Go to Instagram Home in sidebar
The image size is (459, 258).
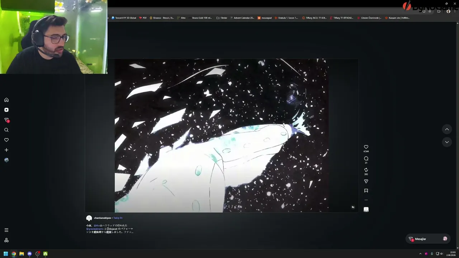(6, 100)
